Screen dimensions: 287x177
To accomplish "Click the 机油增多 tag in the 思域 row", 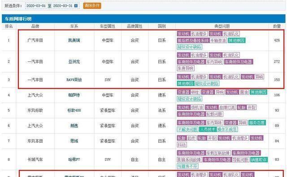I will [x=240, y=138].
